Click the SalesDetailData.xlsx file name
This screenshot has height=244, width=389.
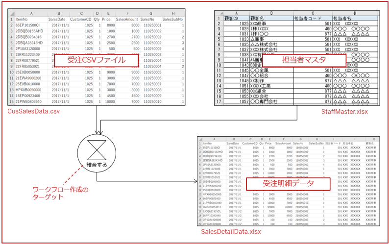[x=231, y=232]
